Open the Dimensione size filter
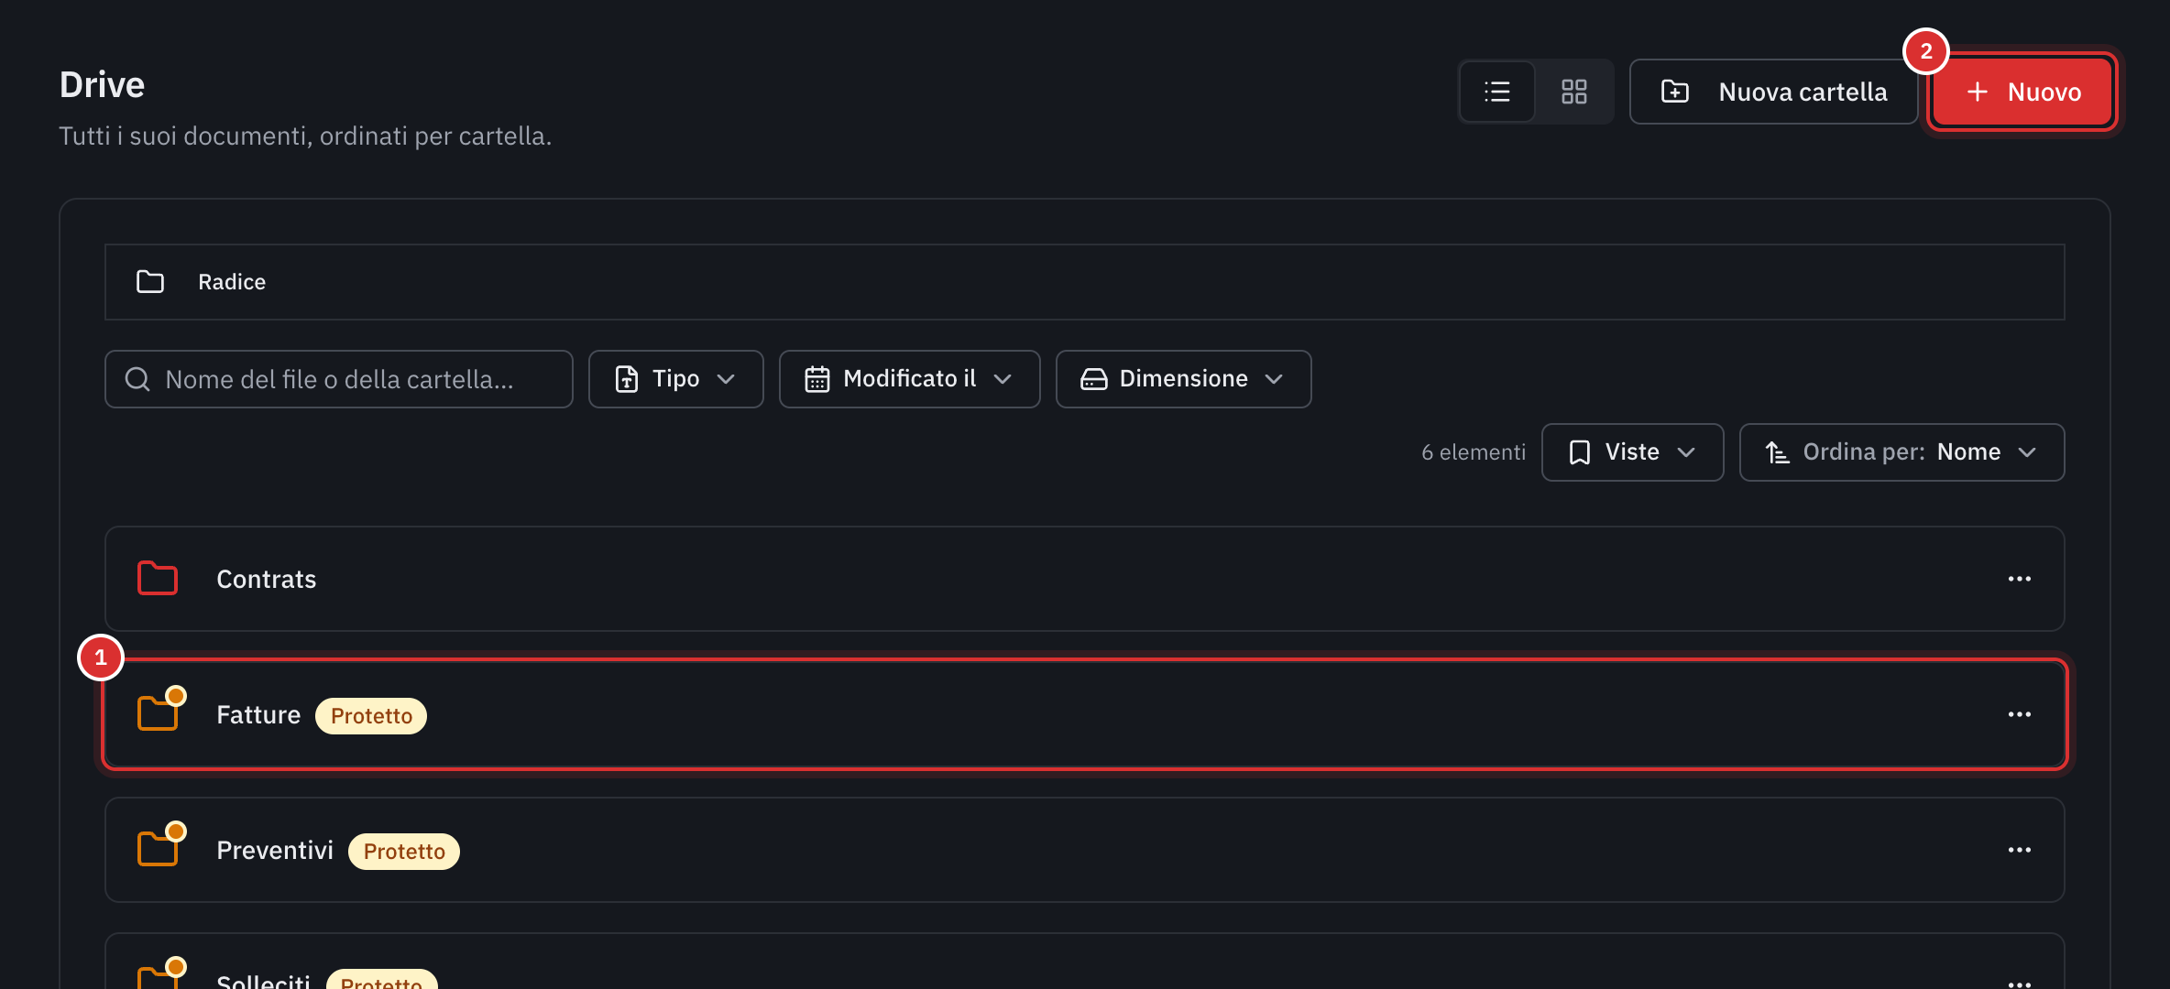Image resolution: width=2170 pixels, height=989 pixels. [x=1183, y=379]
